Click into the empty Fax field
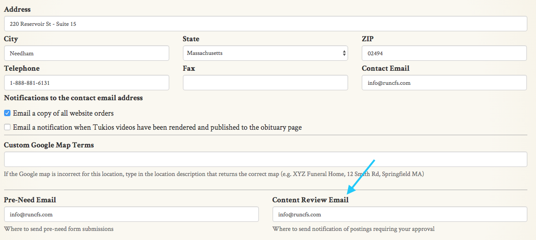This screenshot has width=536, height=240. point(265,83)
